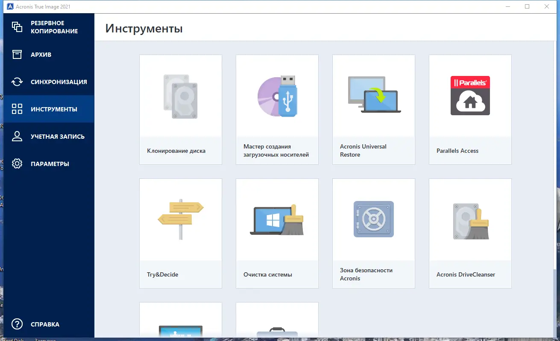
Task: Launch the Мастер создания загрузочных носителей
Action: 277,96
